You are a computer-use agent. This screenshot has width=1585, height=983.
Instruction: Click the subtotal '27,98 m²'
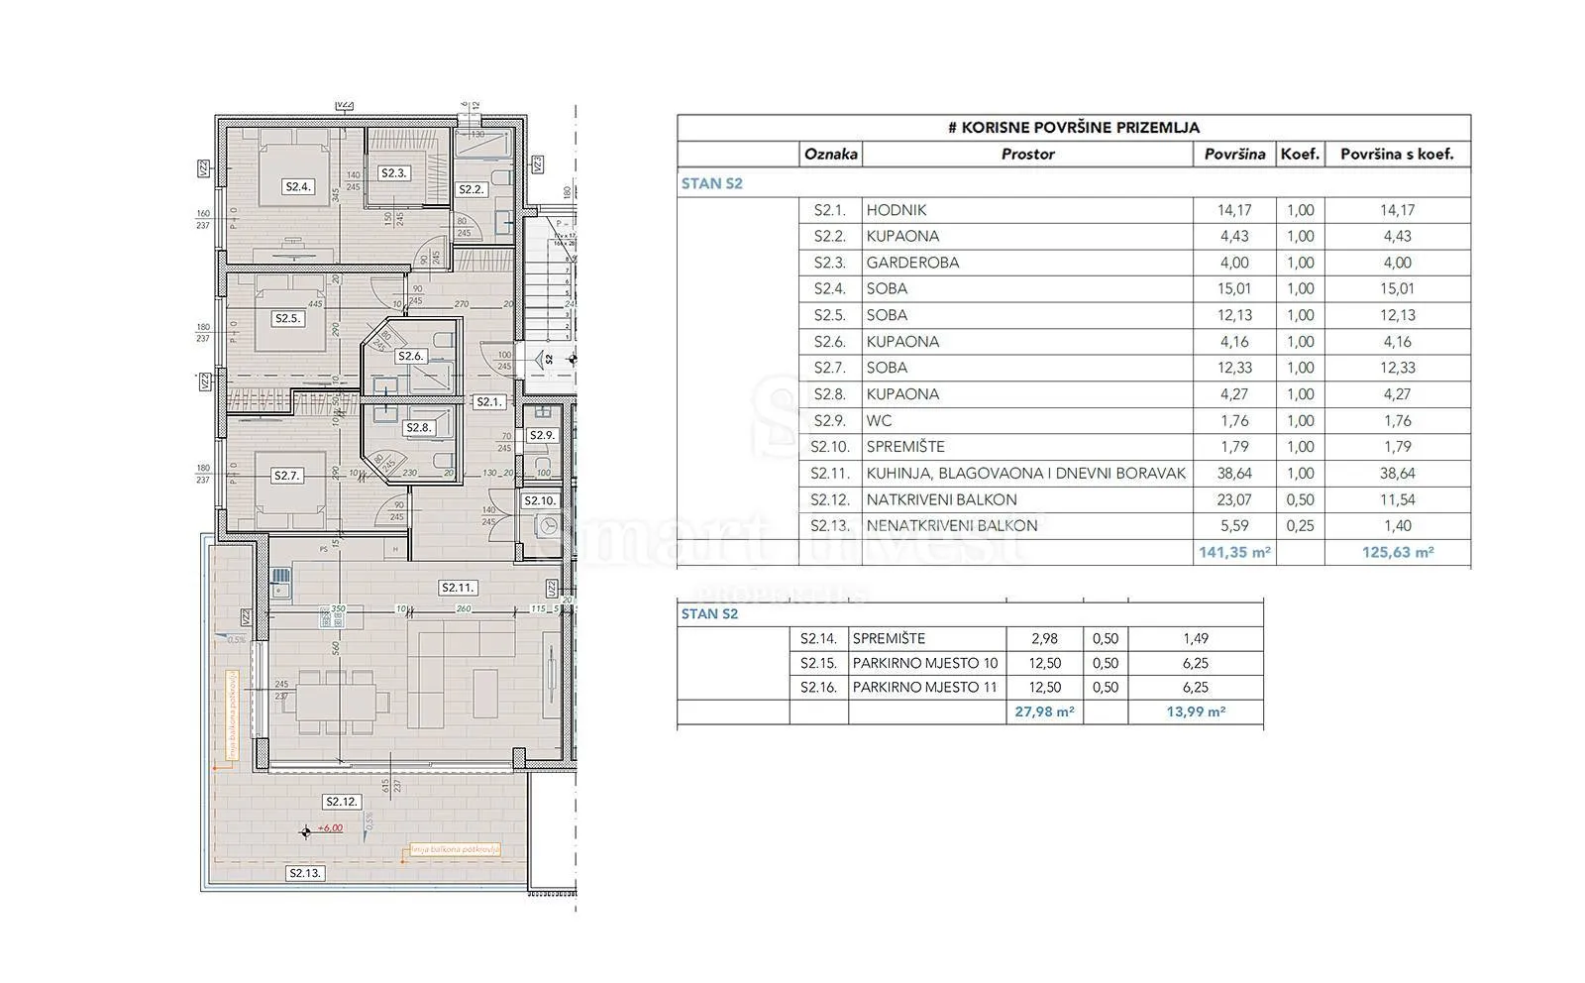click(x=1044, y=710)
